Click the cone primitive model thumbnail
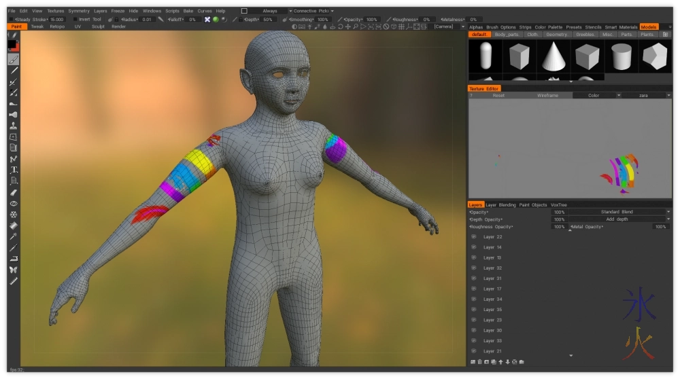The height and width of the screenshot is (379, 680). (554, 56)
